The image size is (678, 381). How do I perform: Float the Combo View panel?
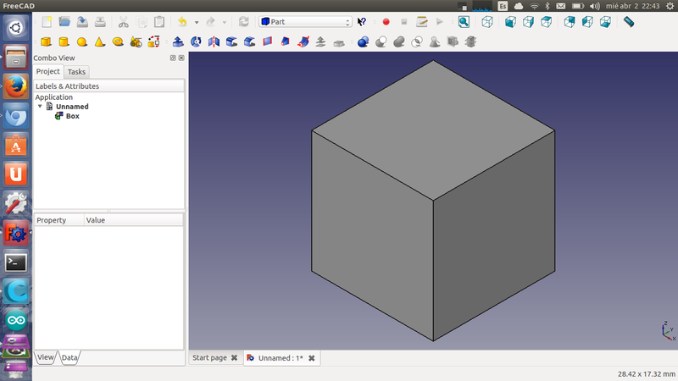click(172, 58)
